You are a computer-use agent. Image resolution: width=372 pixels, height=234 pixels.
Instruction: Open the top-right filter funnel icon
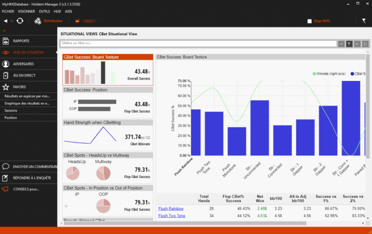point(364,21)
